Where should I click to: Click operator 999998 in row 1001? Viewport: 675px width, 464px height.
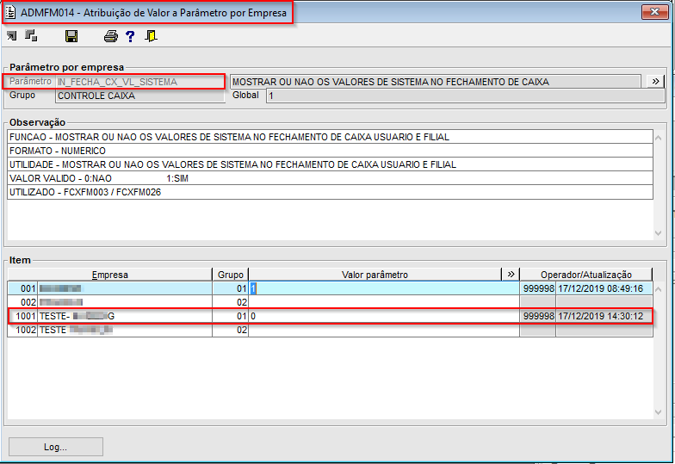tap(537, 316)
